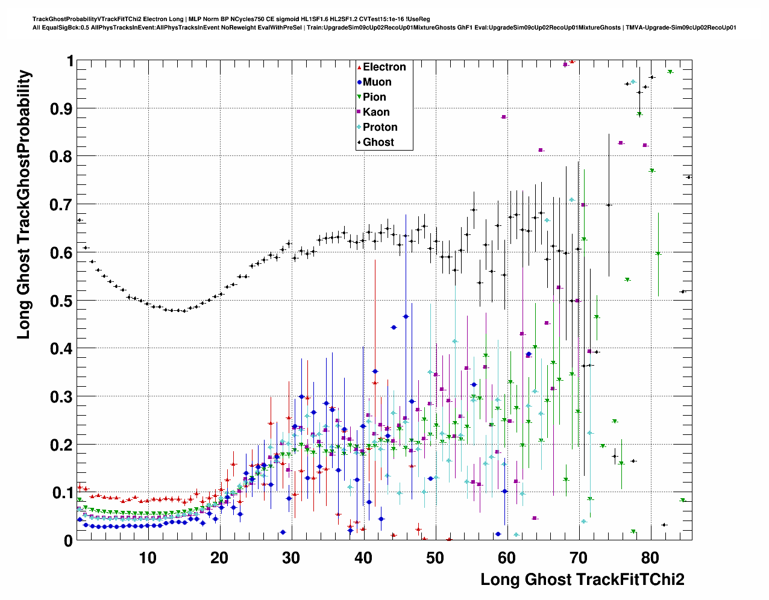Select the Proton legend label
This screenshot has height=600, width=769.
point(380,127)
